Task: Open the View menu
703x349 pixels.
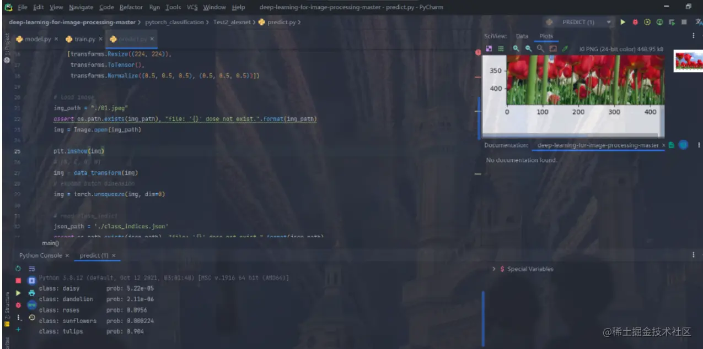Action: (x=56, y=7)
